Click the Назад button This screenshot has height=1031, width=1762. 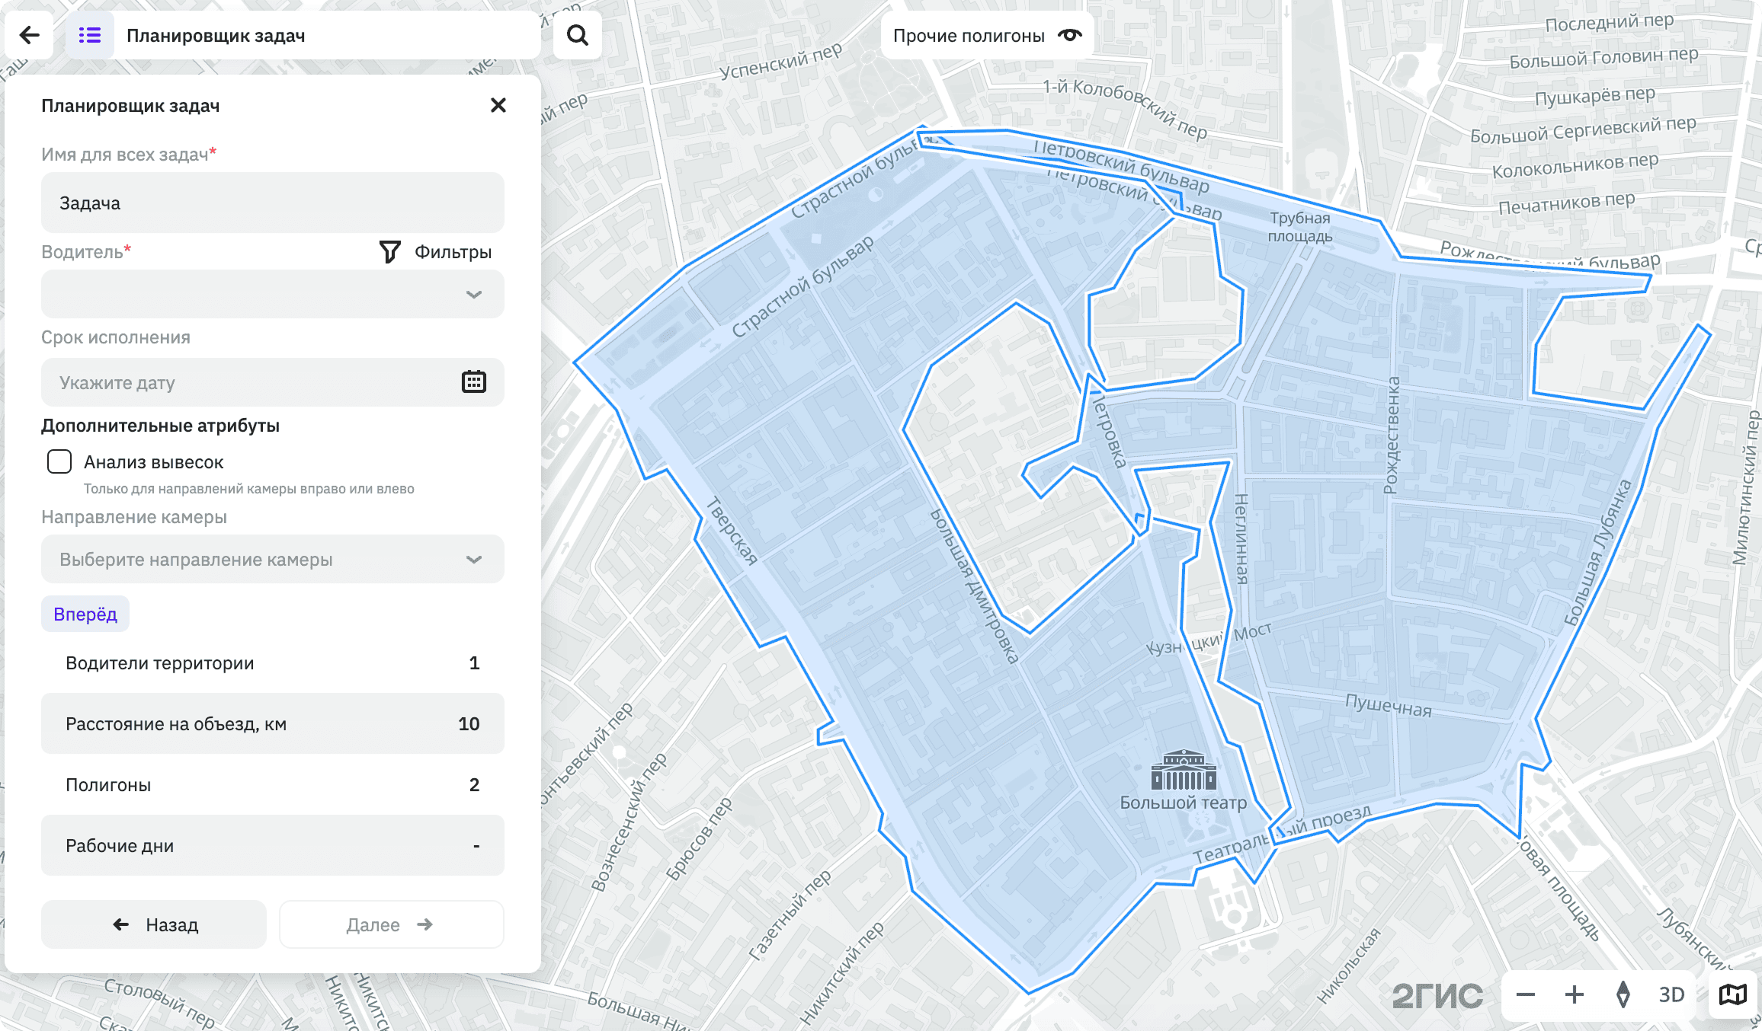pos(154,924)
